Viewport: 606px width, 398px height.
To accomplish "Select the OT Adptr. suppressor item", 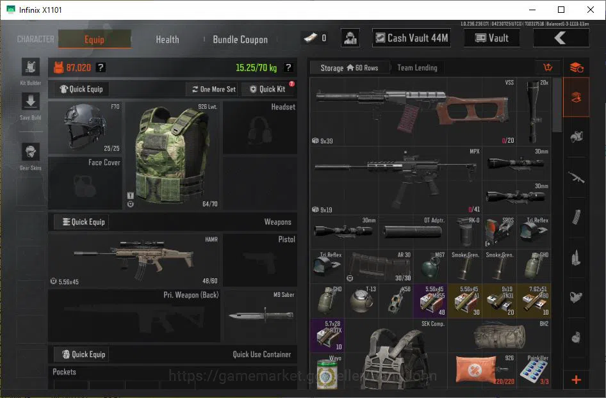I will (x=413, y=231).
